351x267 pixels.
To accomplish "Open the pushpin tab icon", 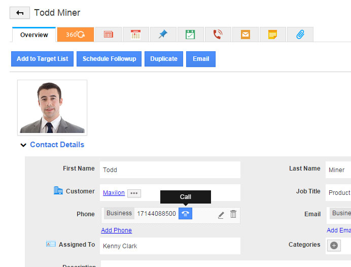I will pyautogui.click(x=163, y=35).
